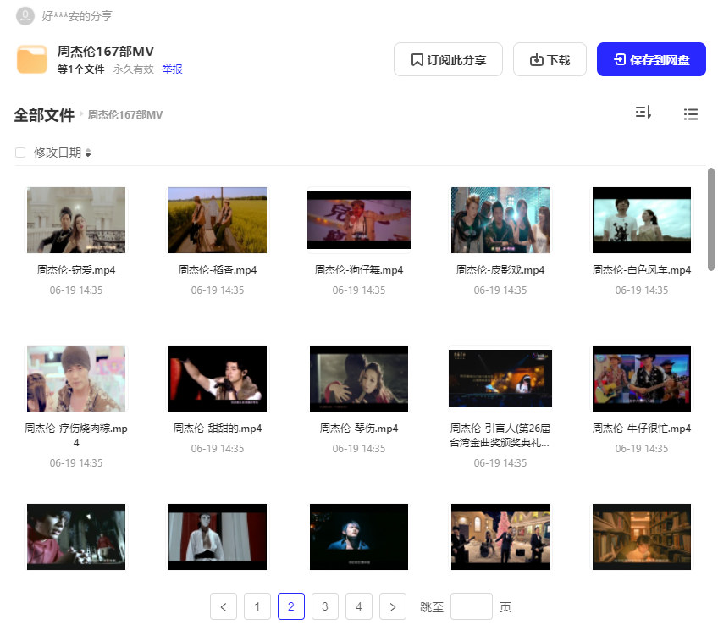Click file name 周杰伦-引言人(第26届台湾金曲奖
Viewport: 718px width, 625px height.
tap(500, 435)
